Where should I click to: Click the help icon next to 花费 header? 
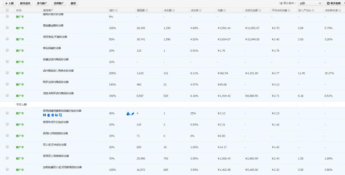coord(226,10)
